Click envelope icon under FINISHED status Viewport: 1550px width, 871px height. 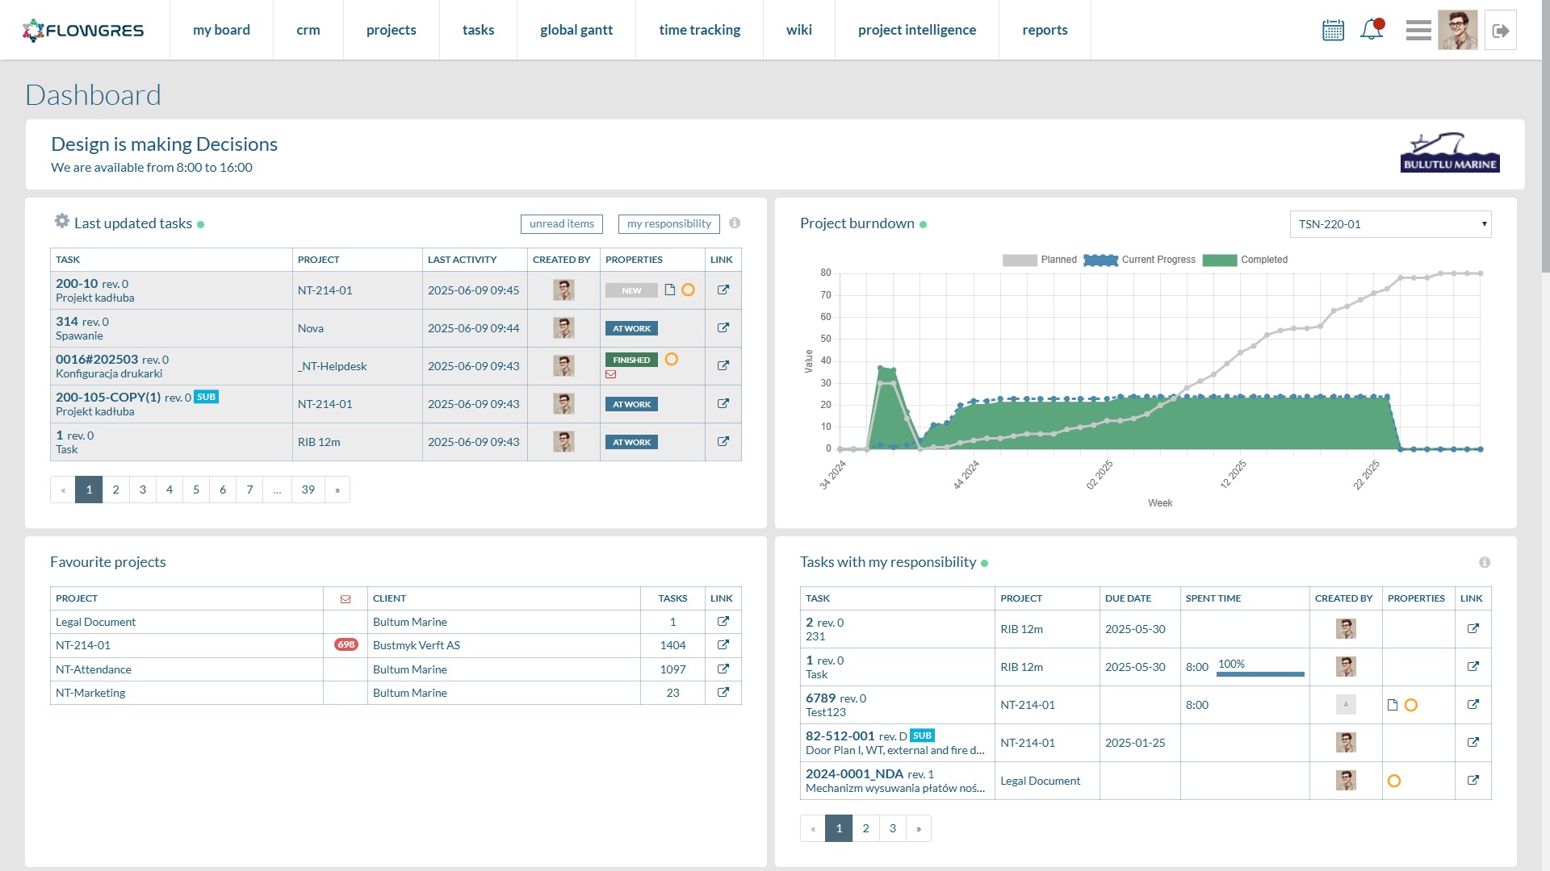point(611,374)
